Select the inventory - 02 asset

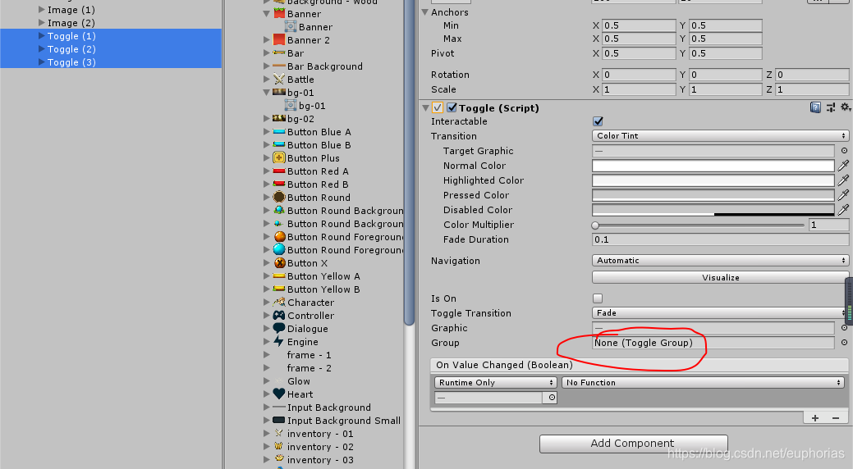pyautogui.click(x=320, y=447)
